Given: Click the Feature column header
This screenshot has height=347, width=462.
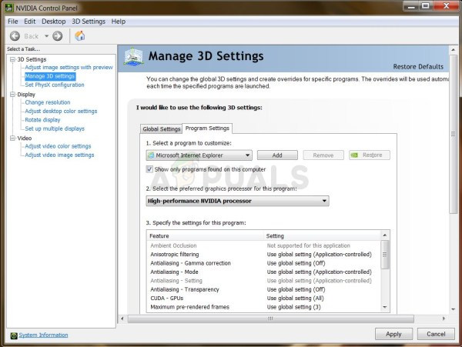Looking at the screenshot, I should tap(205, 235).
